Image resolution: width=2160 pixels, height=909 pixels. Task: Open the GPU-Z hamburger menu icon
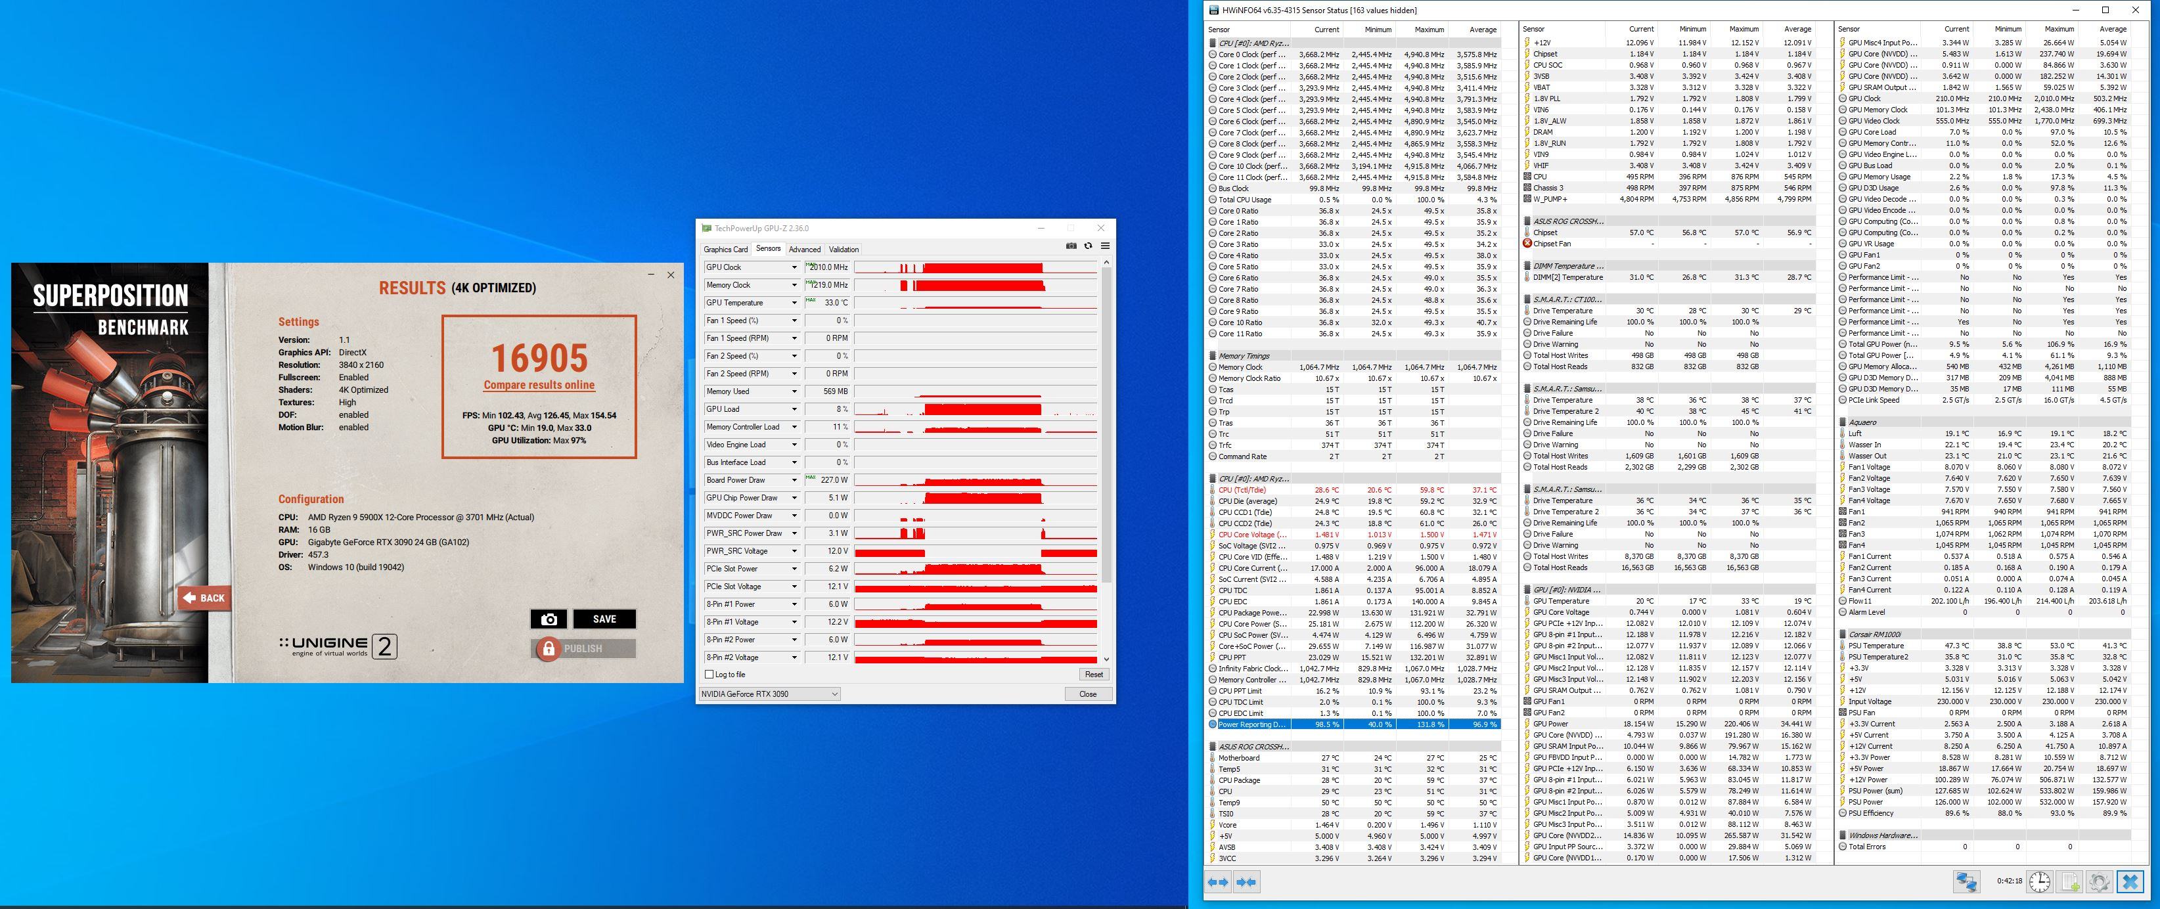(1104, 246)
